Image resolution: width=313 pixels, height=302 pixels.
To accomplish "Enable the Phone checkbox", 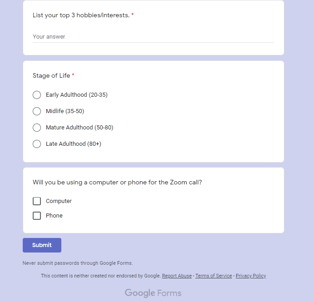I will pos(37,216).
